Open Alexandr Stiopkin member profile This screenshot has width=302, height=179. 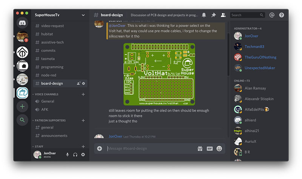(258, 99)
